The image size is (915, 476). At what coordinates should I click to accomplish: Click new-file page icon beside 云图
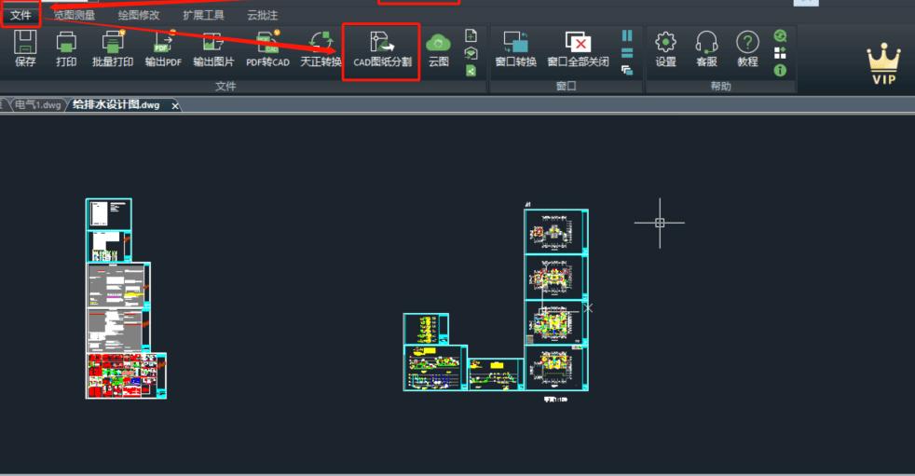coord(471,35)
